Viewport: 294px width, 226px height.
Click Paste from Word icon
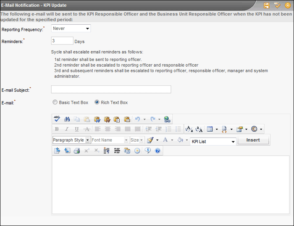97,119
